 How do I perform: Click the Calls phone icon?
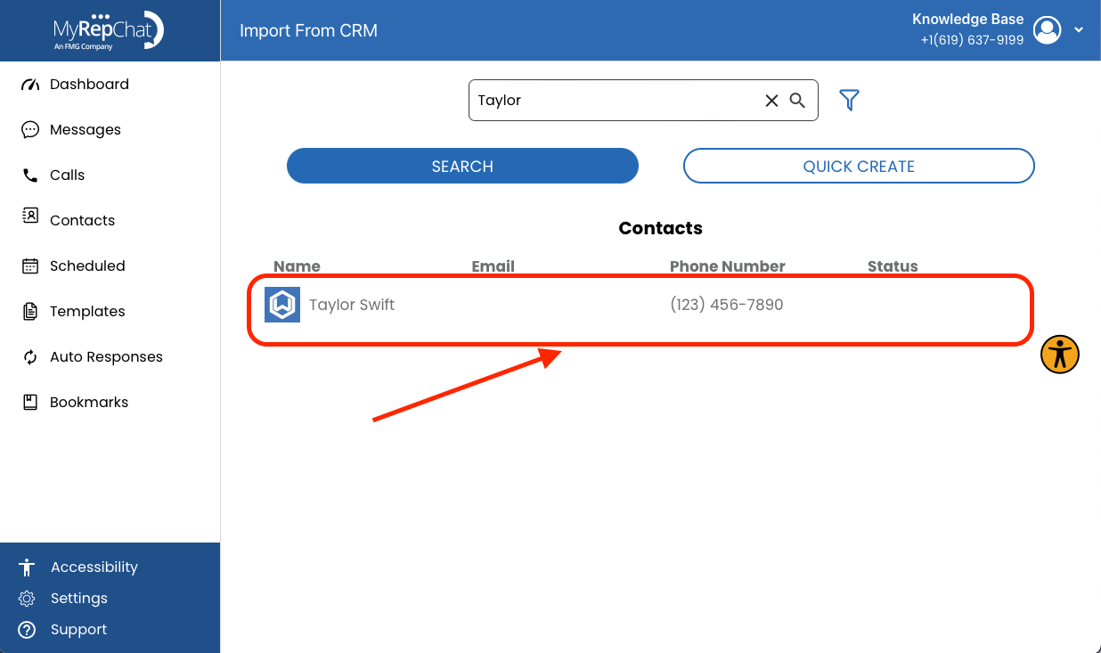[x=30, y=175]
